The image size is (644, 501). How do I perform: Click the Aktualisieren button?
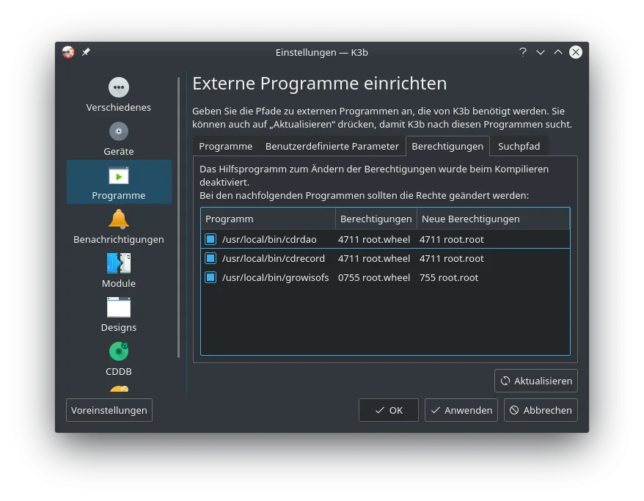(536, 381)
